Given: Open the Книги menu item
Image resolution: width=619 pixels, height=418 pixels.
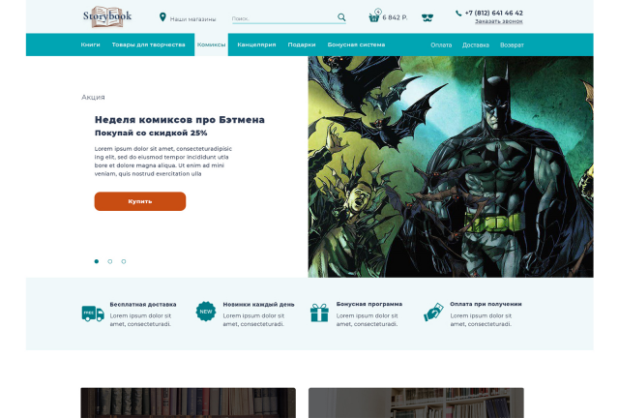Looking at the screenshot, I should (x=90, y=45).
